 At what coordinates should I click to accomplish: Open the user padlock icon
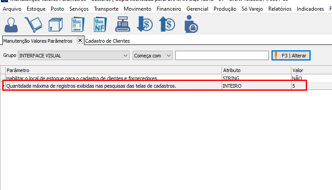click(x=191, y=24)
